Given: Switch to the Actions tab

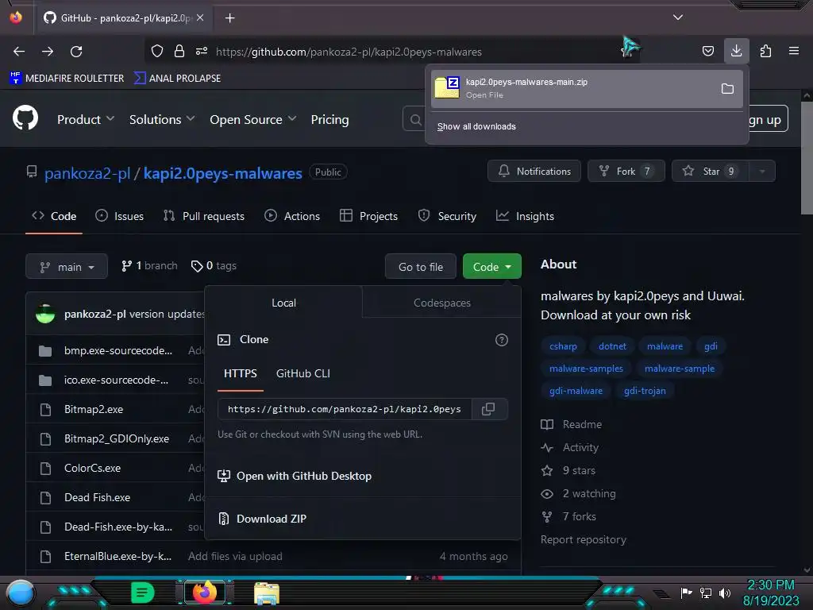Looking at the screenshot, I should pyautogui.click(x=292, y=216).
